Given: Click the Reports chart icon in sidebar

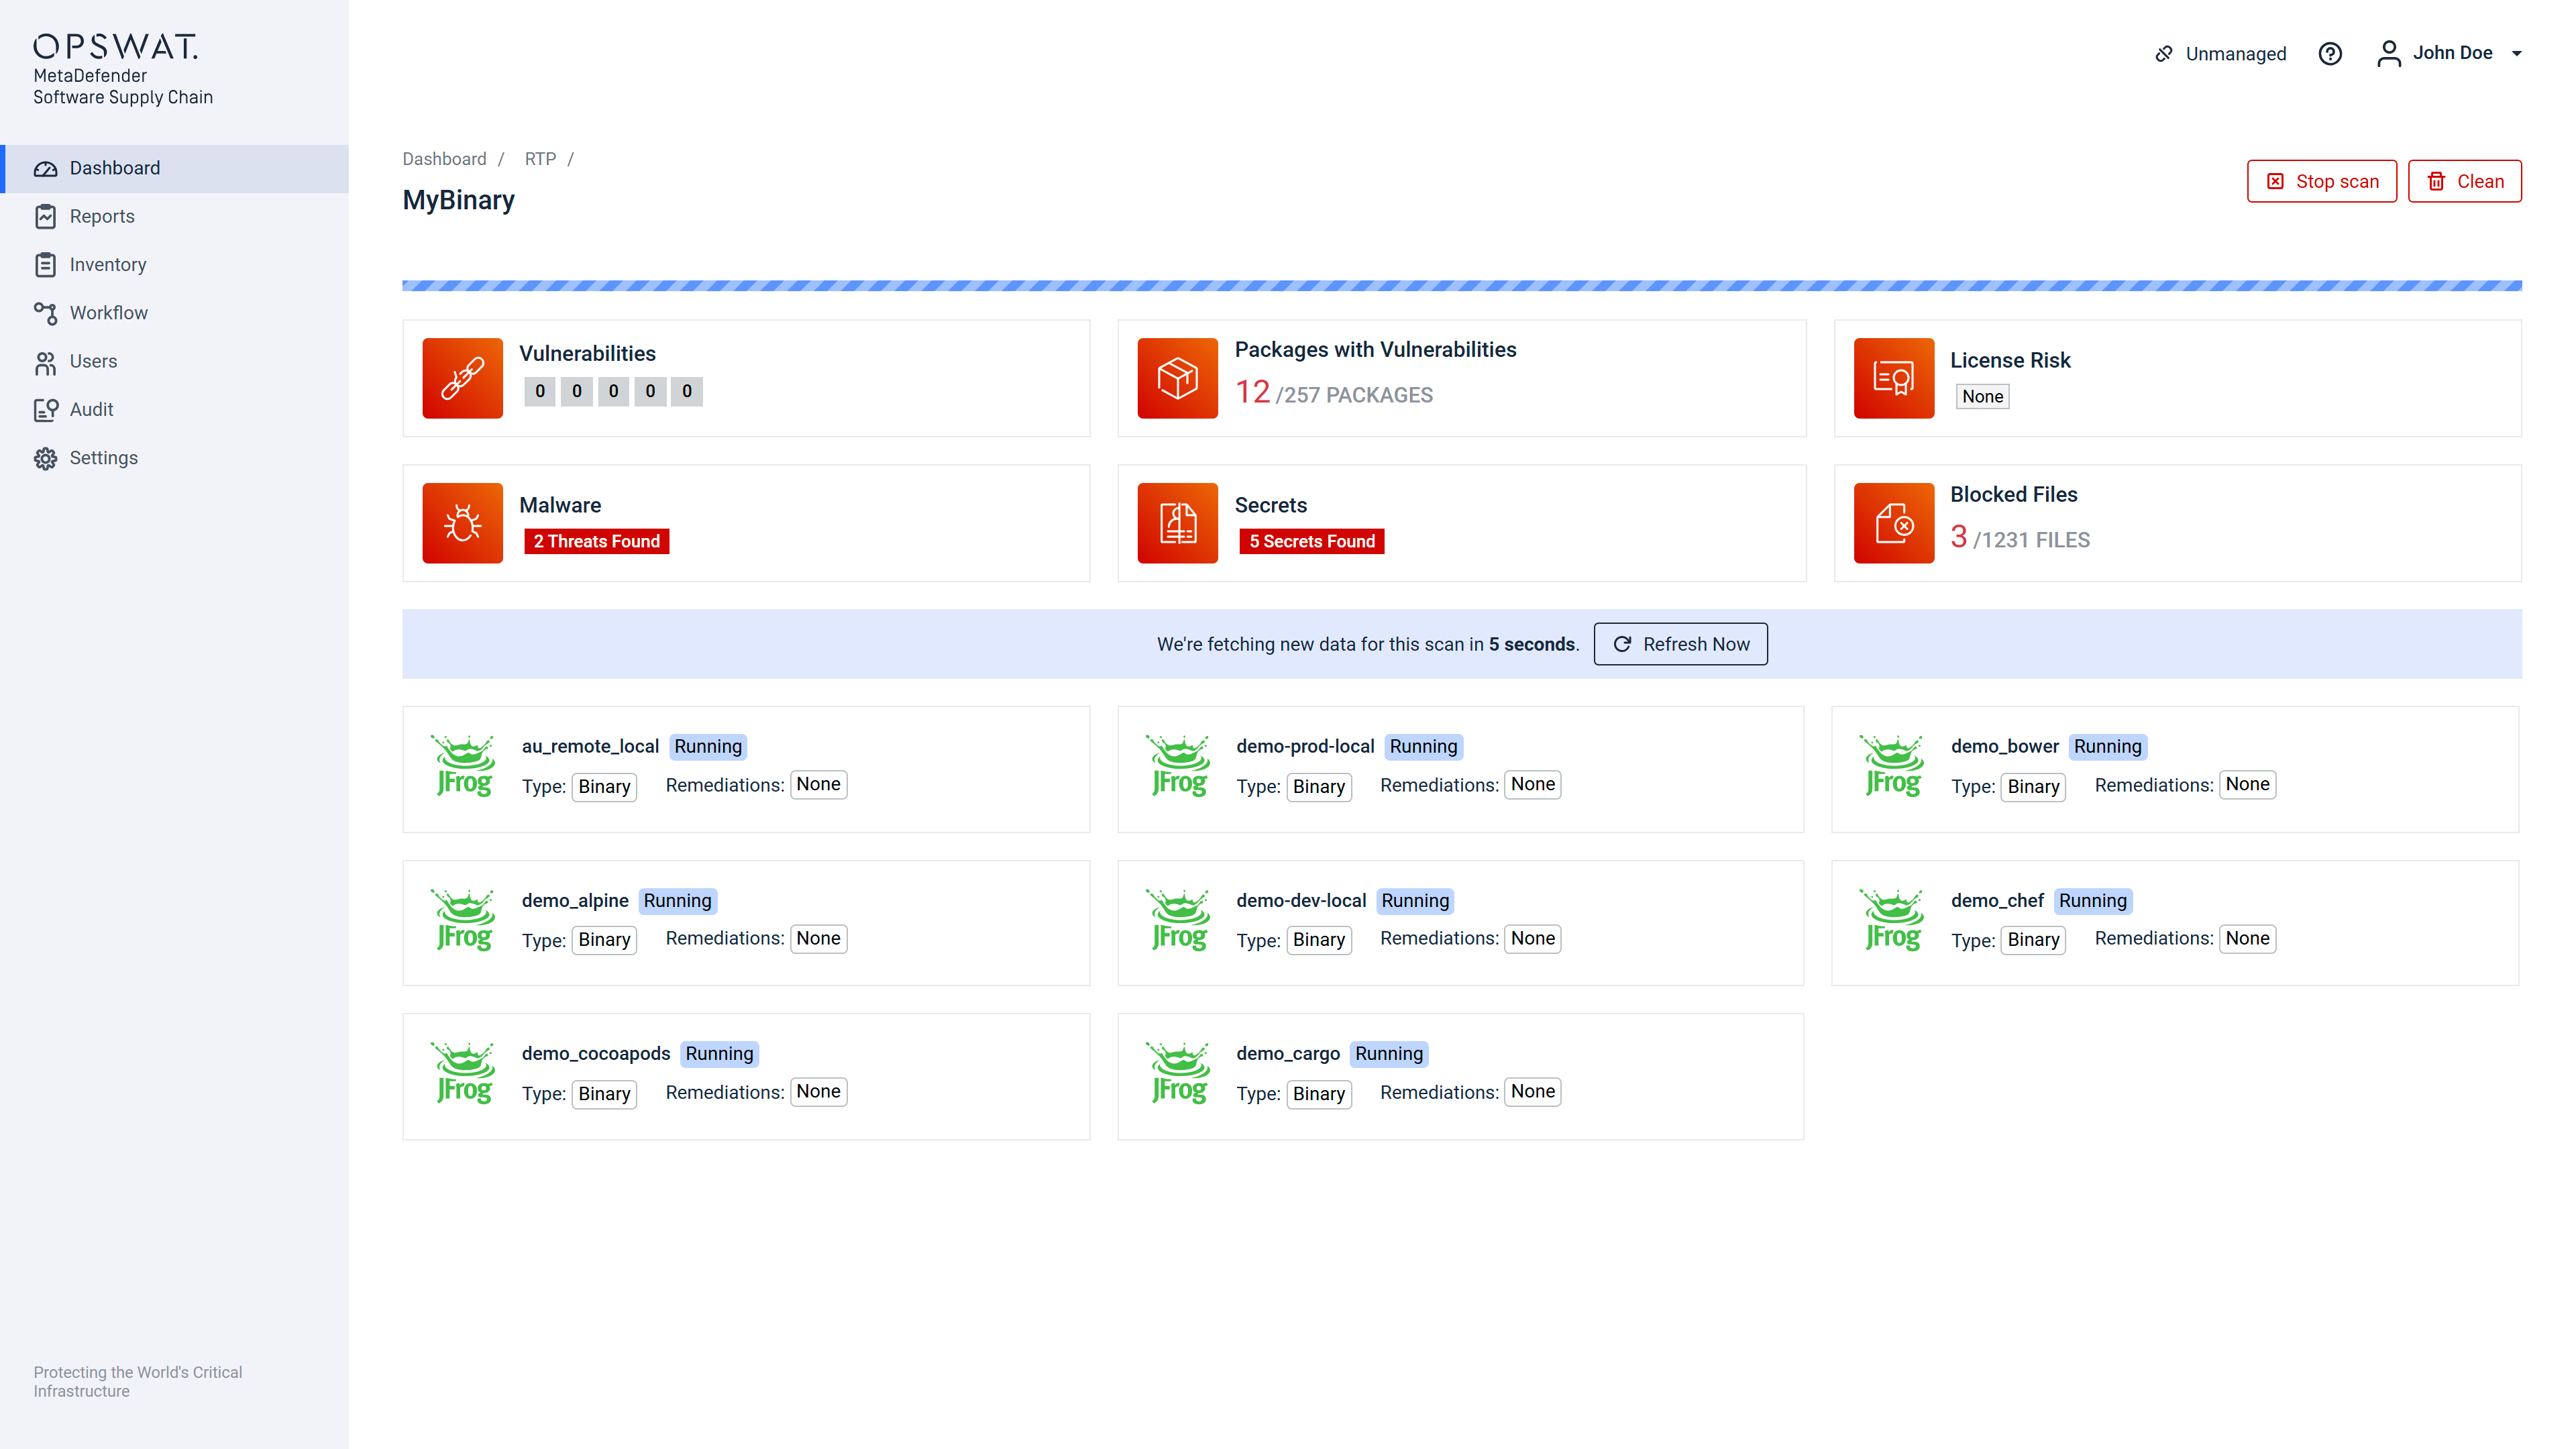Looking at the screenshot, I should click(46, 217).
